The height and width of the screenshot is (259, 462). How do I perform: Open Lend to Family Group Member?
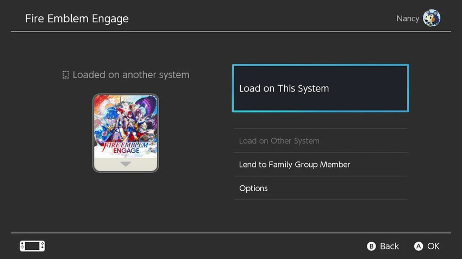pos(320,164)
